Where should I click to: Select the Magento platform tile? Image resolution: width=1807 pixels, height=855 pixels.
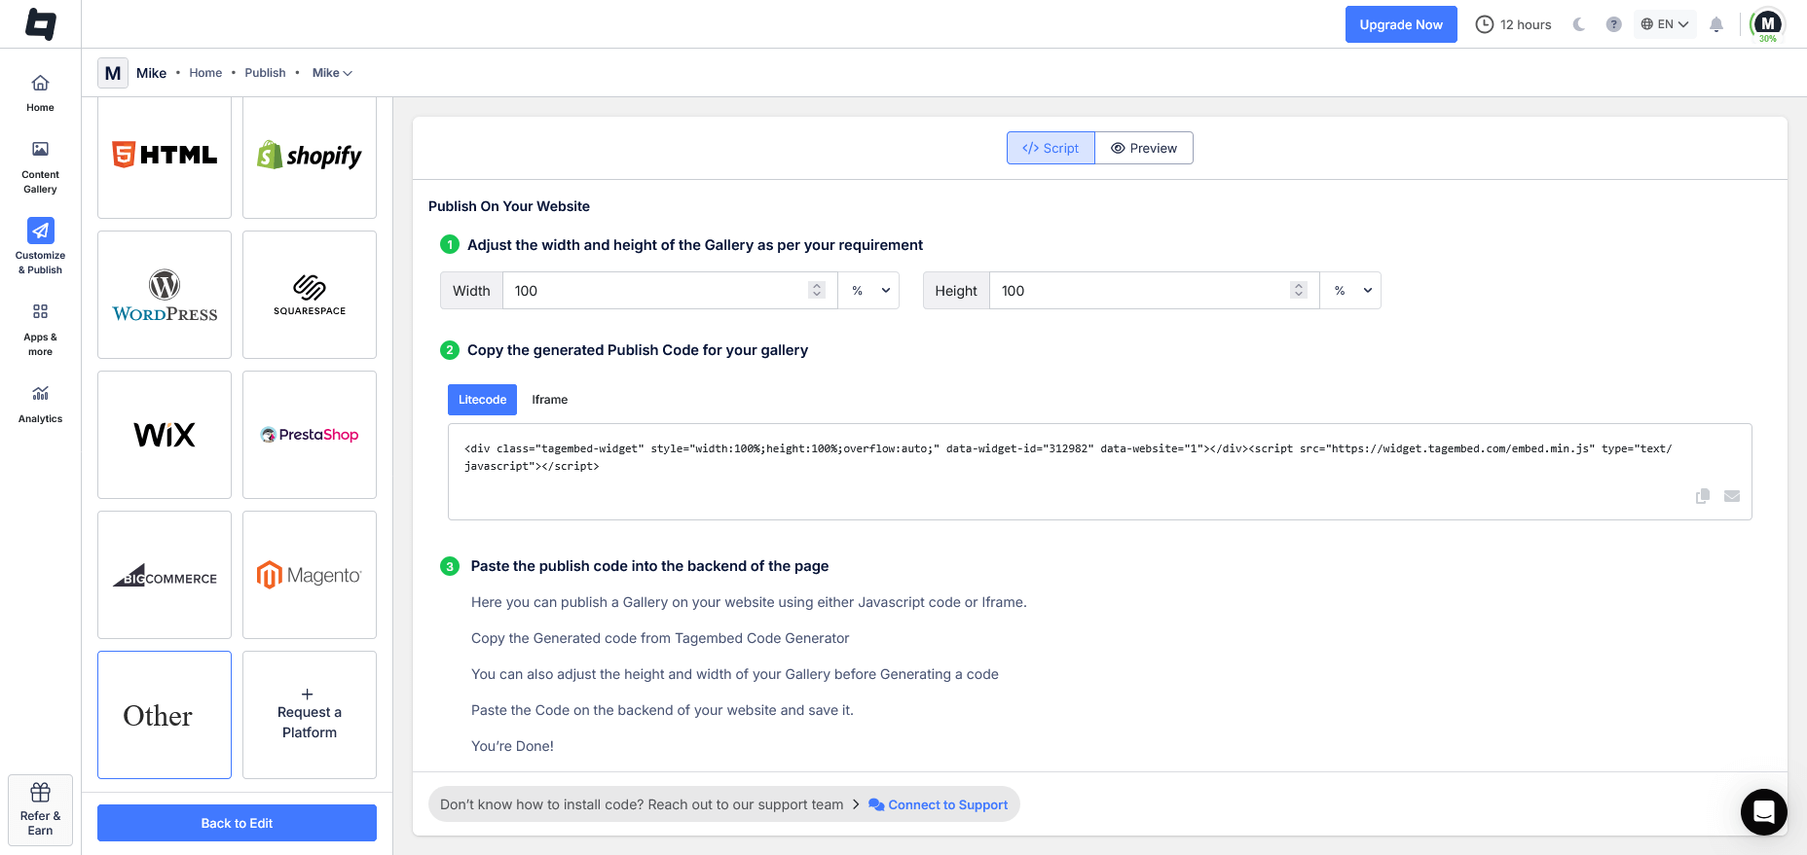tap(310, 575)
